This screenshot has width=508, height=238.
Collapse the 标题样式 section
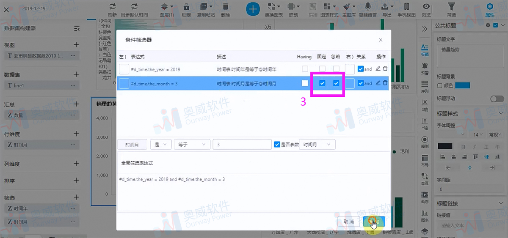point(501,114)
